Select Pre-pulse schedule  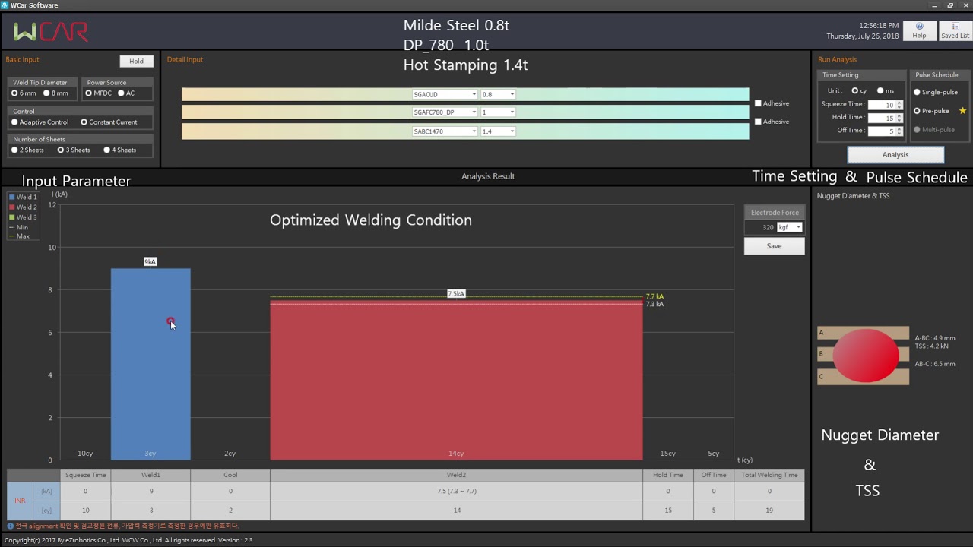tap(917, 111)
